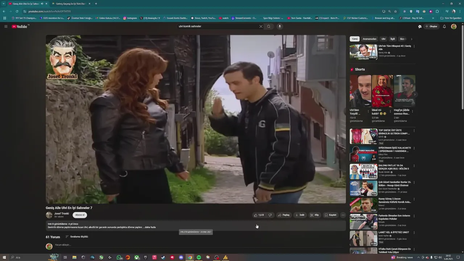Image resolution: width=464 pixels, height=261 pixels.
Task: Open Spotify from the taskbar
Action: [199, 257]
